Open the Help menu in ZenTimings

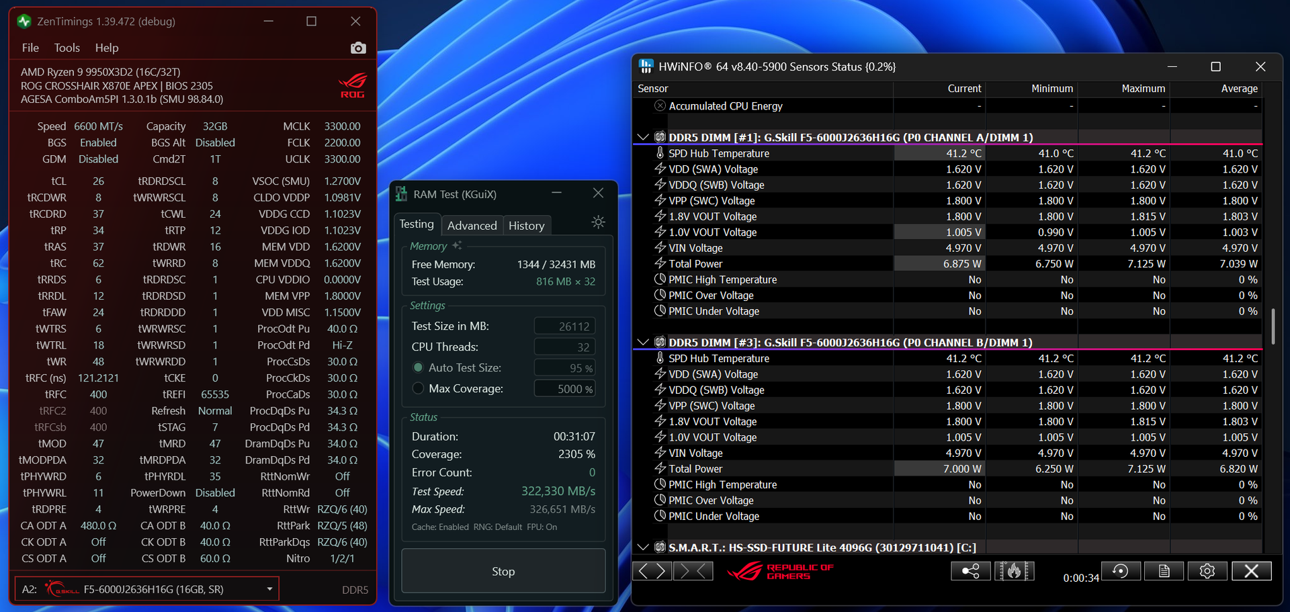[107, 48]
